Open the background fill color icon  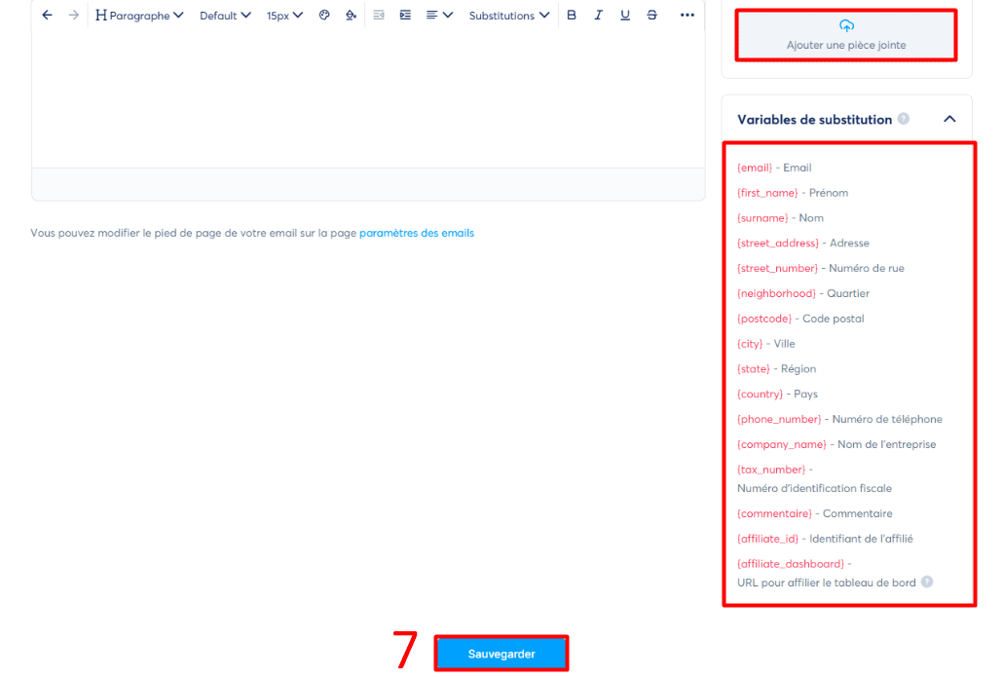[x=352, y=15]
